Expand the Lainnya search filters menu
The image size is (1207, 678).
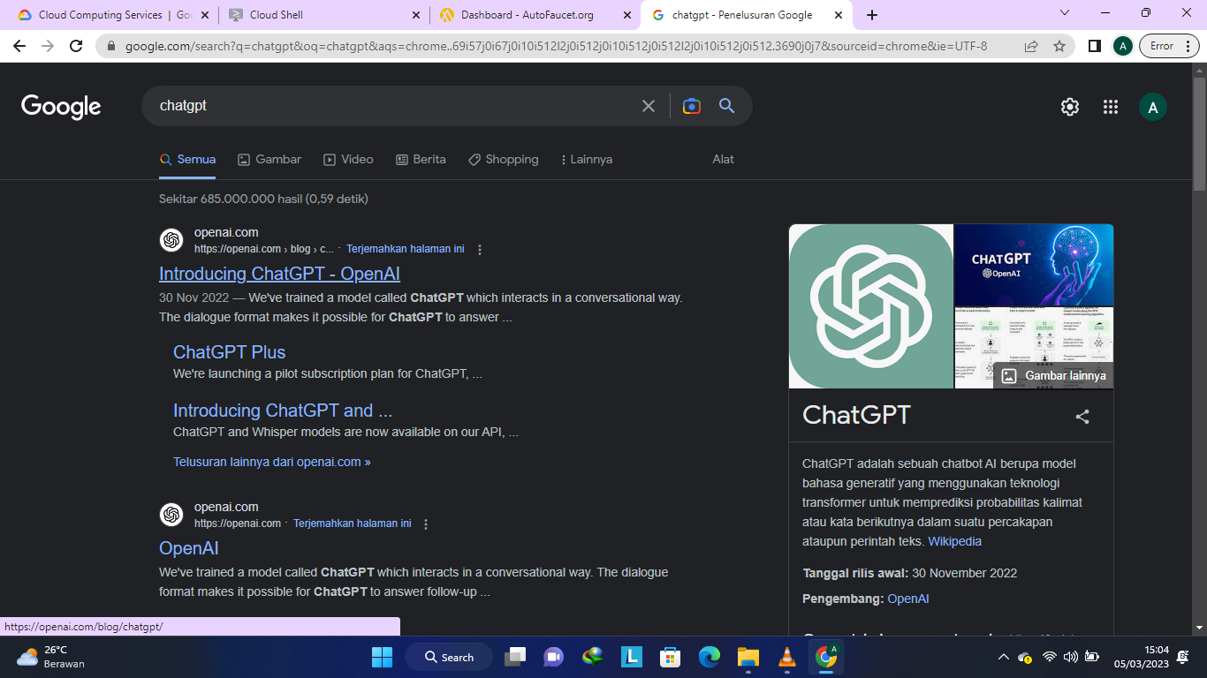587,160
